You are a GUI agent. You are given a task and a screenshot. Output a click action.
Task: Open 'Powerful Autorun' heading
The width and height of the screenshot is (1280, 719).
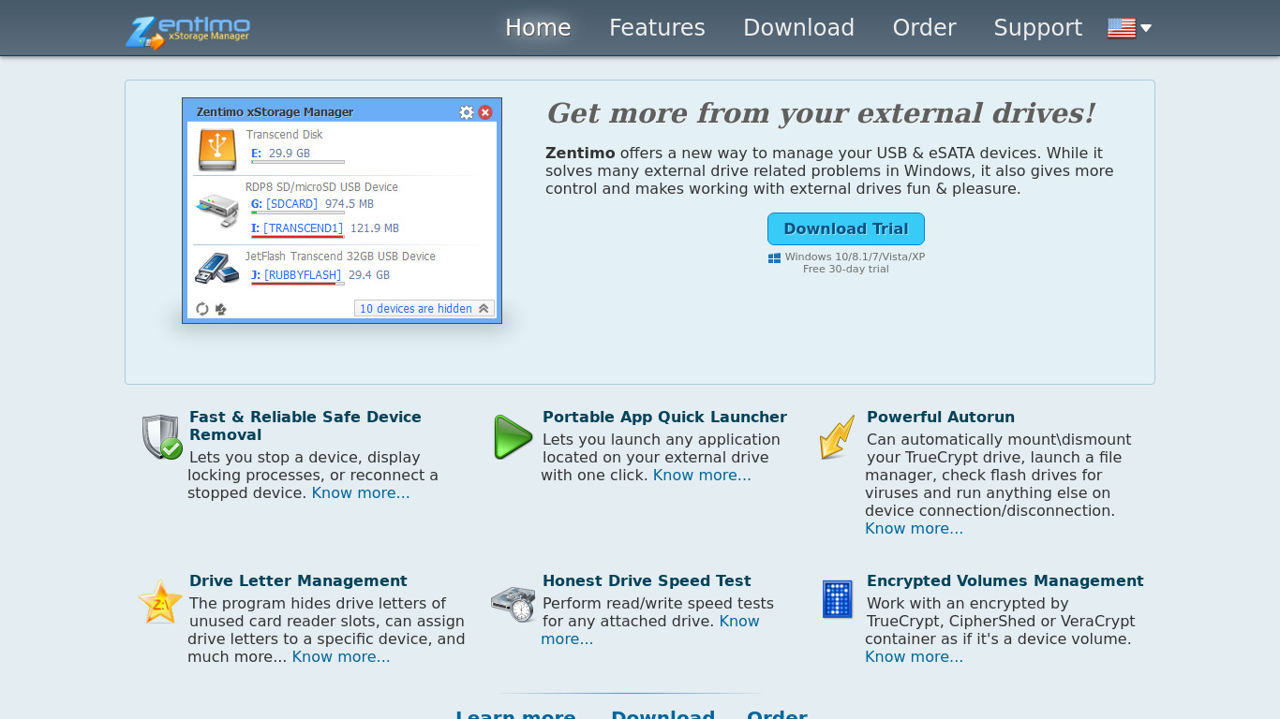(x=941, y=418)
